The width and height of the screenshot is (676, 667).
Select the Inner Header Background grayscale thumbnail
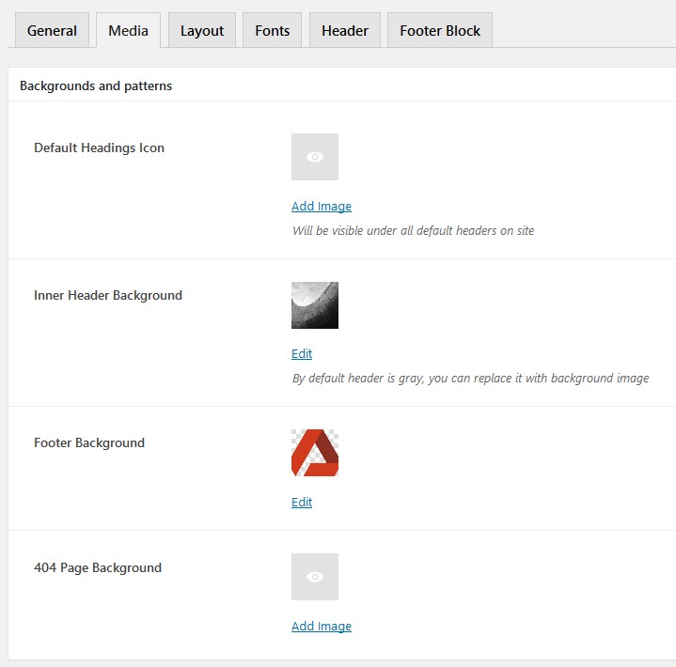point(315,305)
